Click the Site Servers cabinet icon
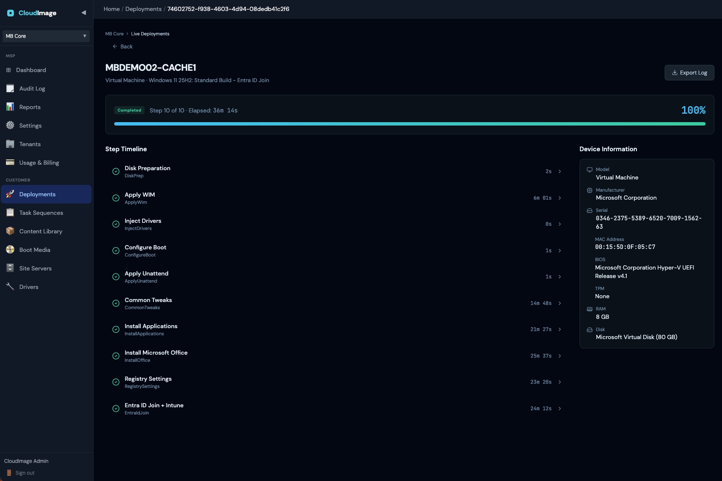This screenshot has height=481, width=722. [10, 268]
